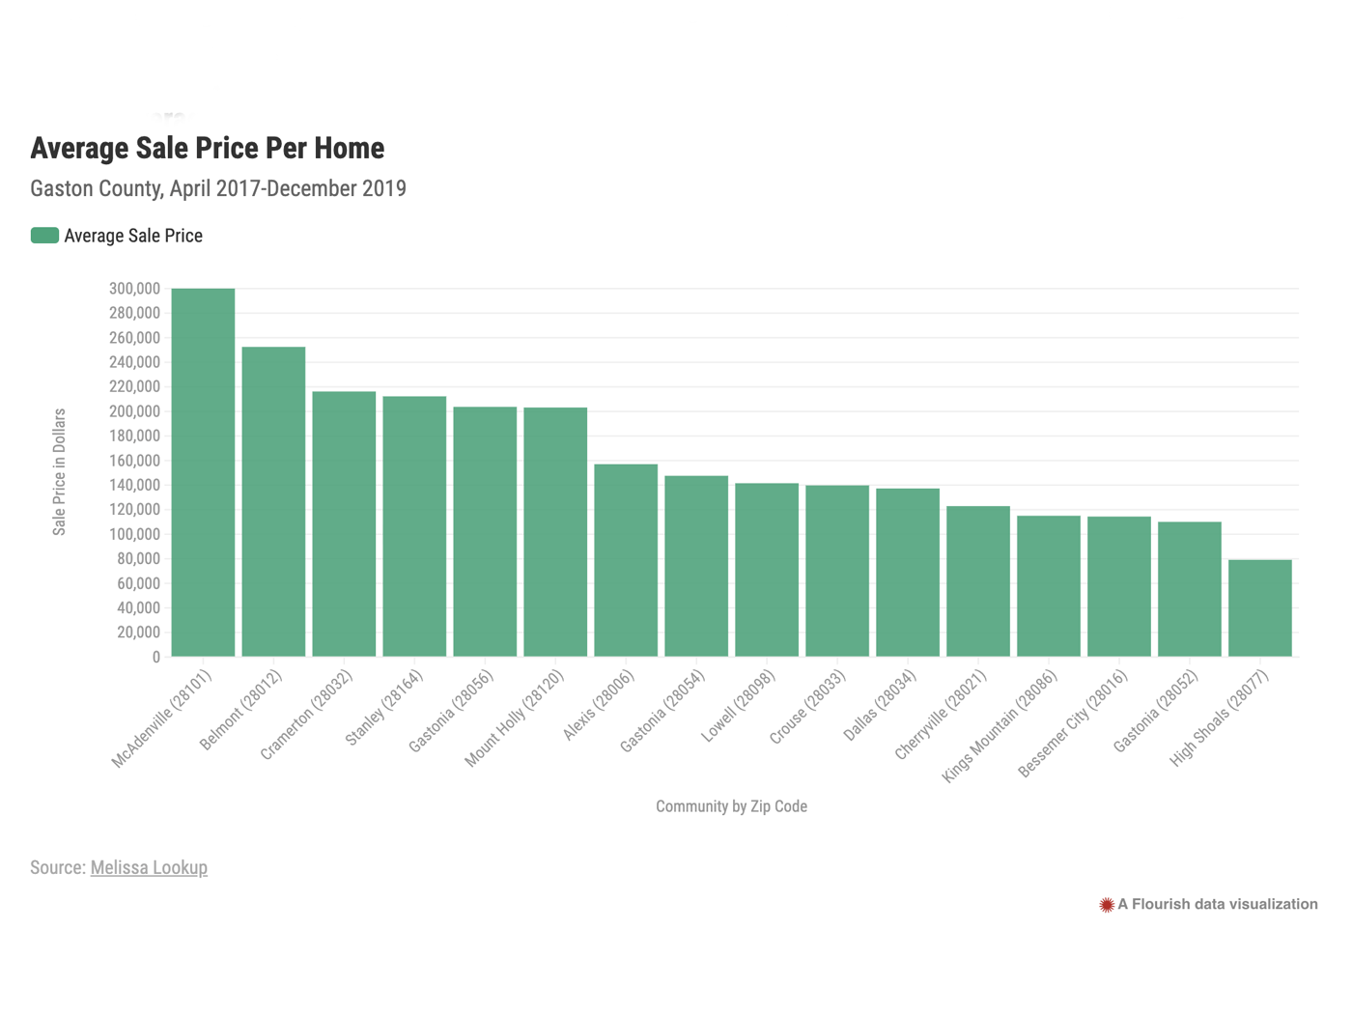Toggle the Average Sale Price legend label
1352x1014 pixels.
133,236
